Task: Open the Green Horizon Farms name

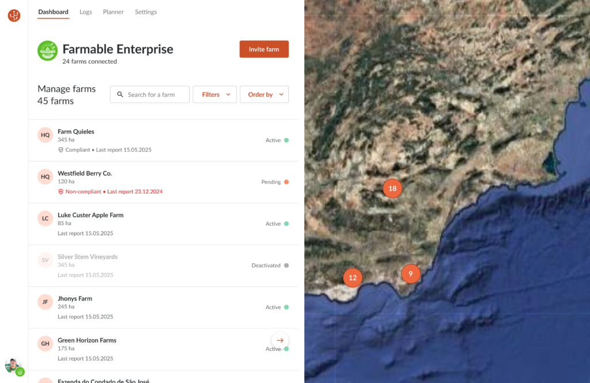Action: click(x=87, y=340)
